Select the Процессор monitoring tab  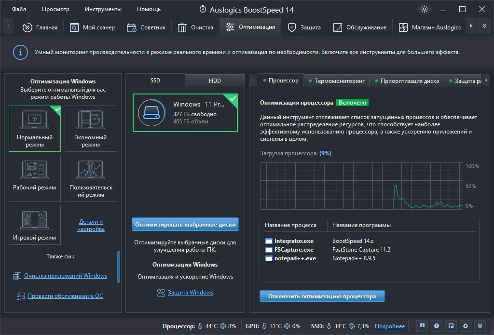281,80
